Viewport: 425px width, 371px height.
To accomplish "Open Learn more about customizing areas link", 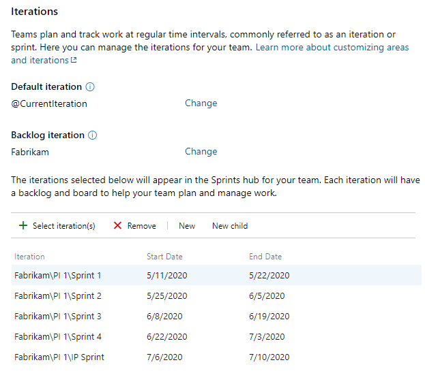I will (x=332, y=48).
